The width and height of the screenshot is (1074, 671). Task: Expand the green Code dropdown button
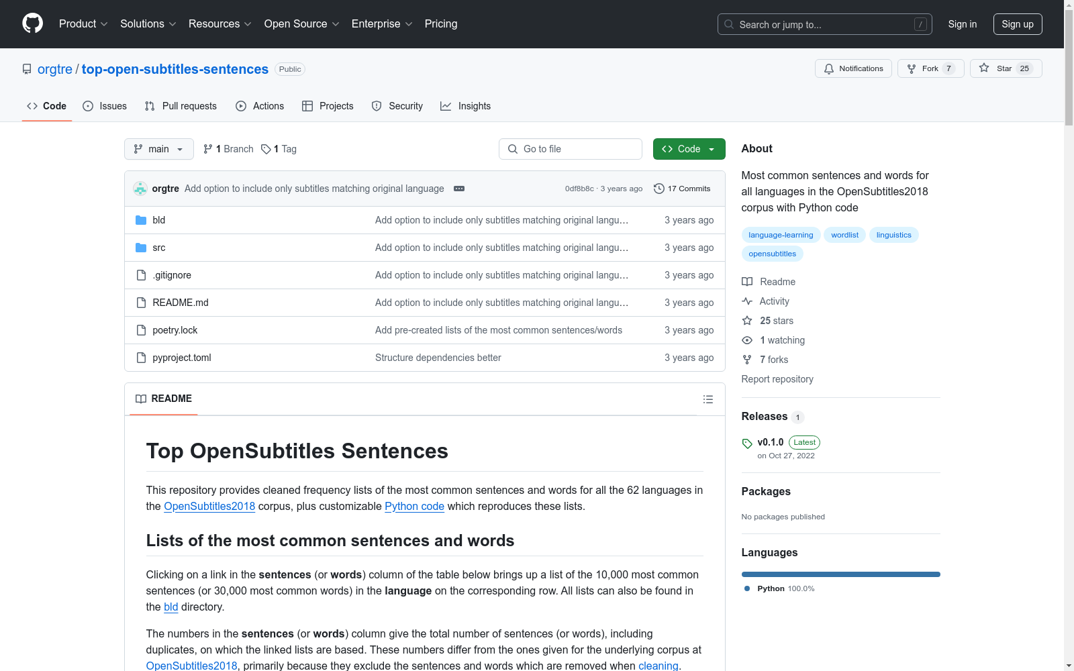(689, 149)
